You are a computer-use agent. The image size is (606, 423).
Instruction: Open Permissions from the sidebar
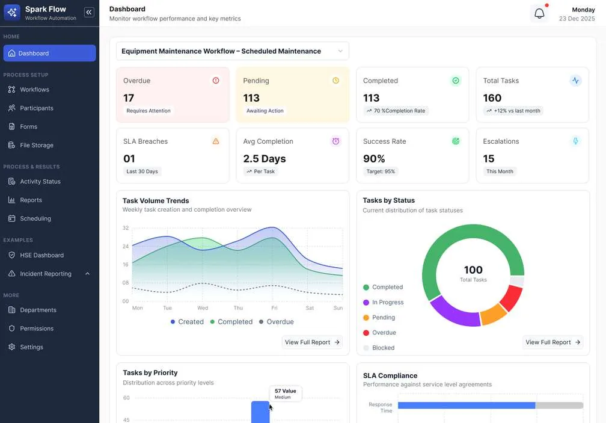pyautogui.click(x=49, y=329)
